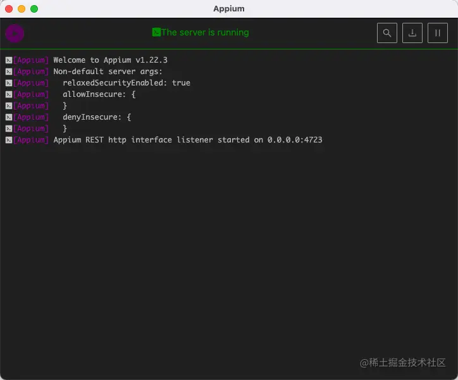Open the Start Inspector Session search button

pos(387,33)
